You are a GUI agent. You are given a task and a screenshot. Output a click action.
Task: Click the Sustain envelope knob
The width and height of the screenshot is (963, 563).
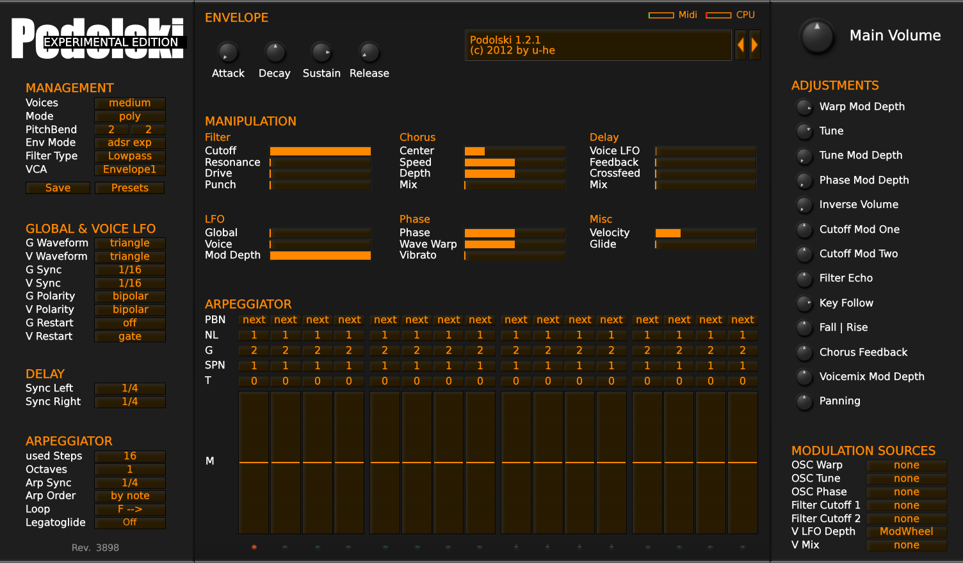pyautogui.click(x=321, y=52)
